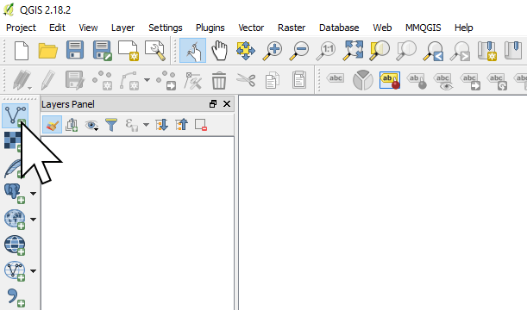Screen dimensions: 527x310
Task: Select the Add Feature tool
Action: click(x=102, y=81)
